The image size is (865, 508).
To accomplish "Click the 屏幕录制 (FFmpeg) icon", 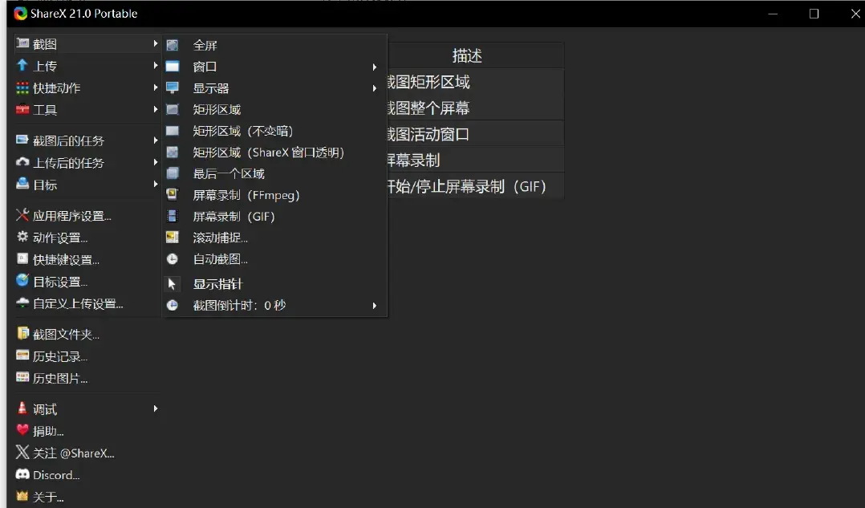I will (x=172, y=194).
